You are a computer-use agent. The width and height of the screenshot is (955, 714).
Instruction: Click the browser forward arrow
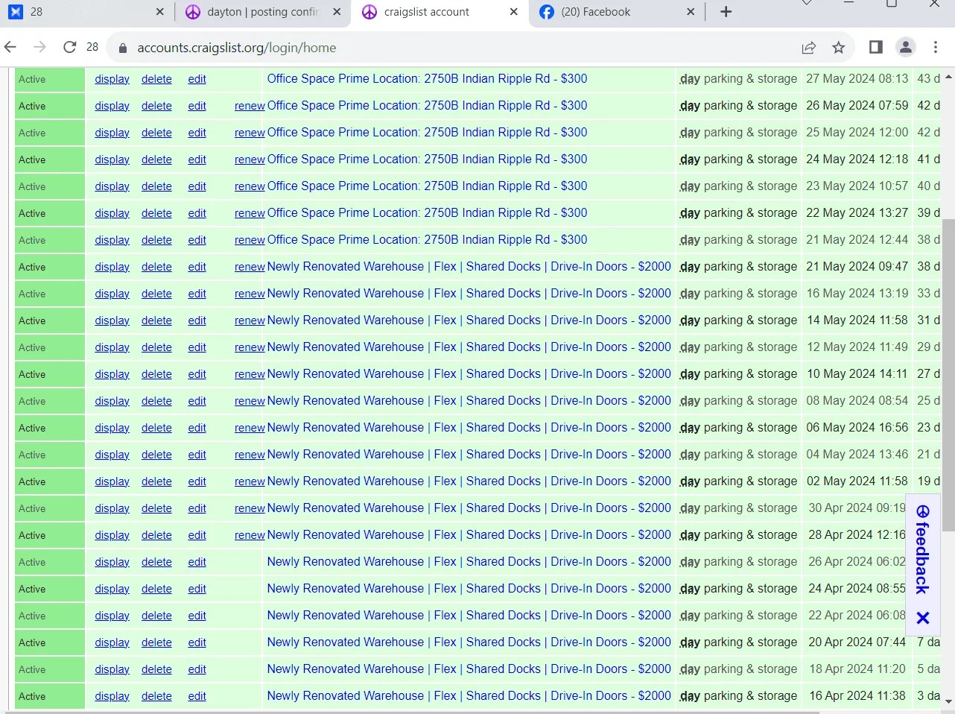pyautogui.click(x=40, y=47)
